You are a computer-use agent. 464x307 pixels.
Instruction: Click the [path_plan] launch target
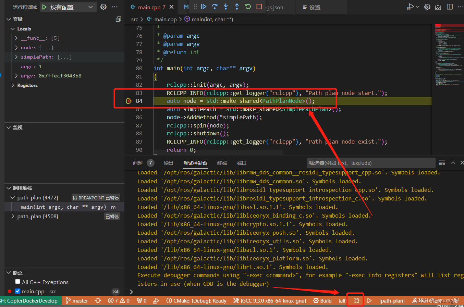pyautogui.click(x=392, y=300)
